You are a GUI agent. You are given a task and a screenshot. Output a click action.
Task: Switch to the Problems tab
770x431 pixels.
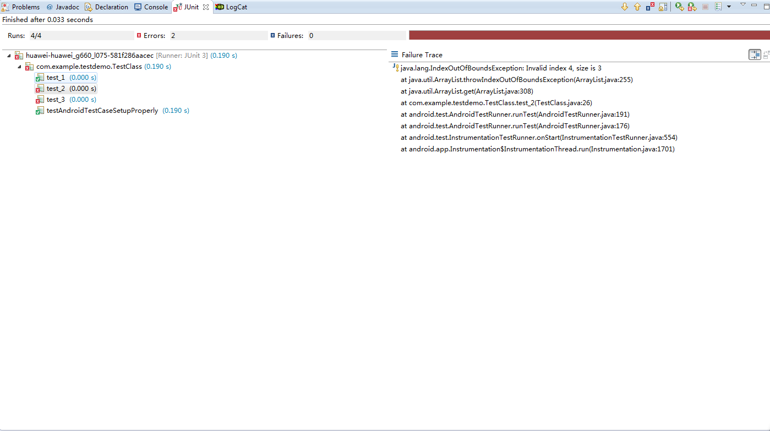coord(21,7)
